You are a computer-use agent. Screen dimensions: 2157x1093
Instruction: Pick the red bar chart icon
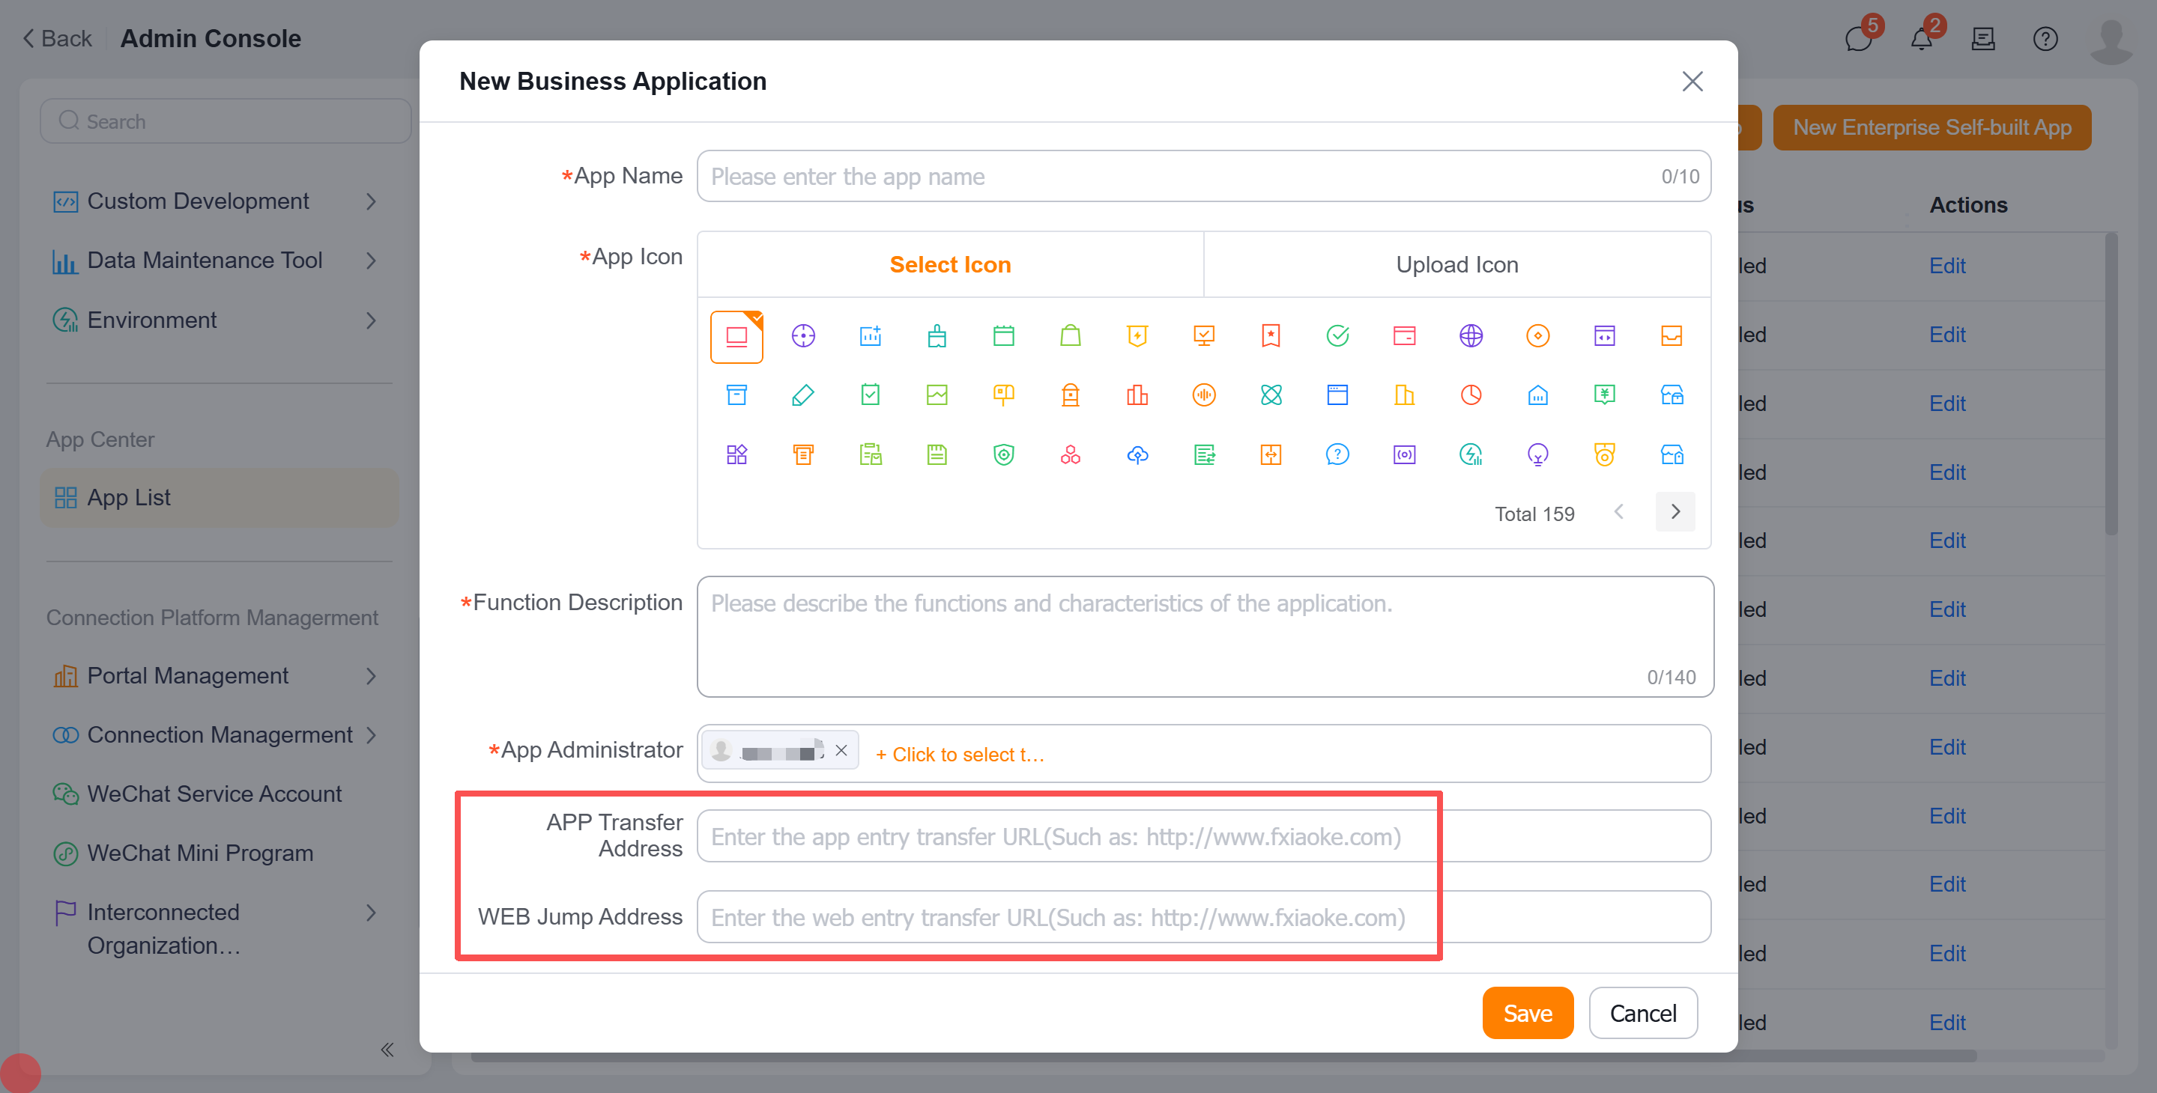pyautogui.click(x=1137, y=395)
